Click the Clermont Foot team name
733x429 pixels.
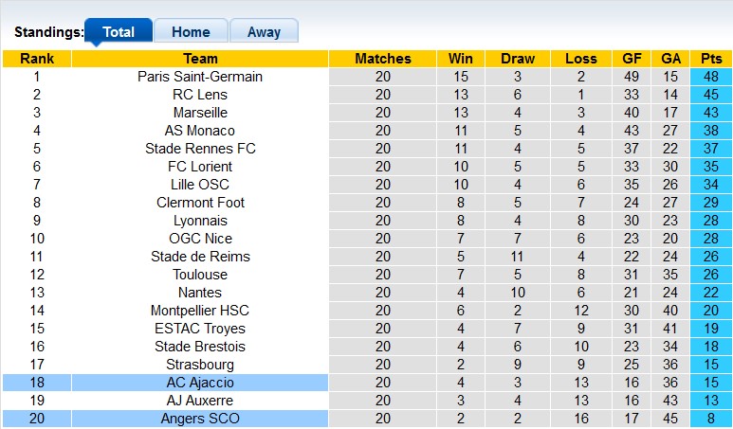pyautogui.click(x=200, y=203)
